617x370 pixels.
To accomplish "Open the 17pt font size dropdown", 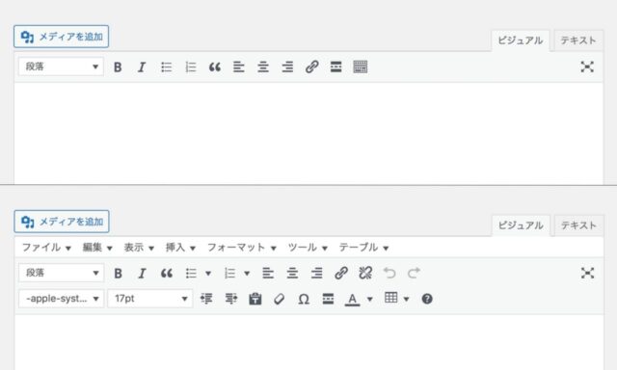I will 150,299.
